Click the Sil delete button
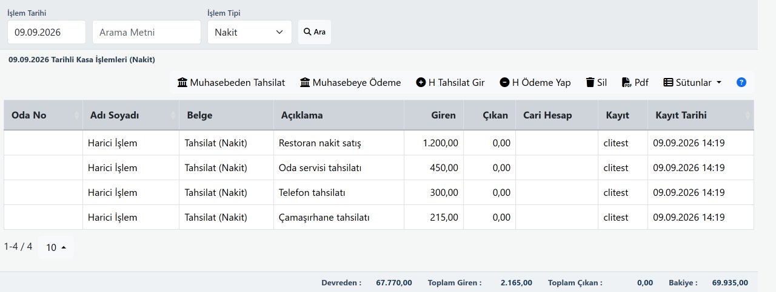The image size is (776, 292). click(x=596, y=82)
